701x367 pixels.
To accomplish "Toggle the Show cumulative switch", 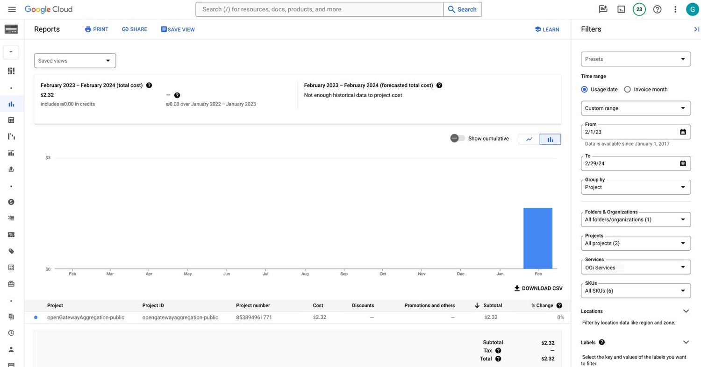I will [458, 138].
